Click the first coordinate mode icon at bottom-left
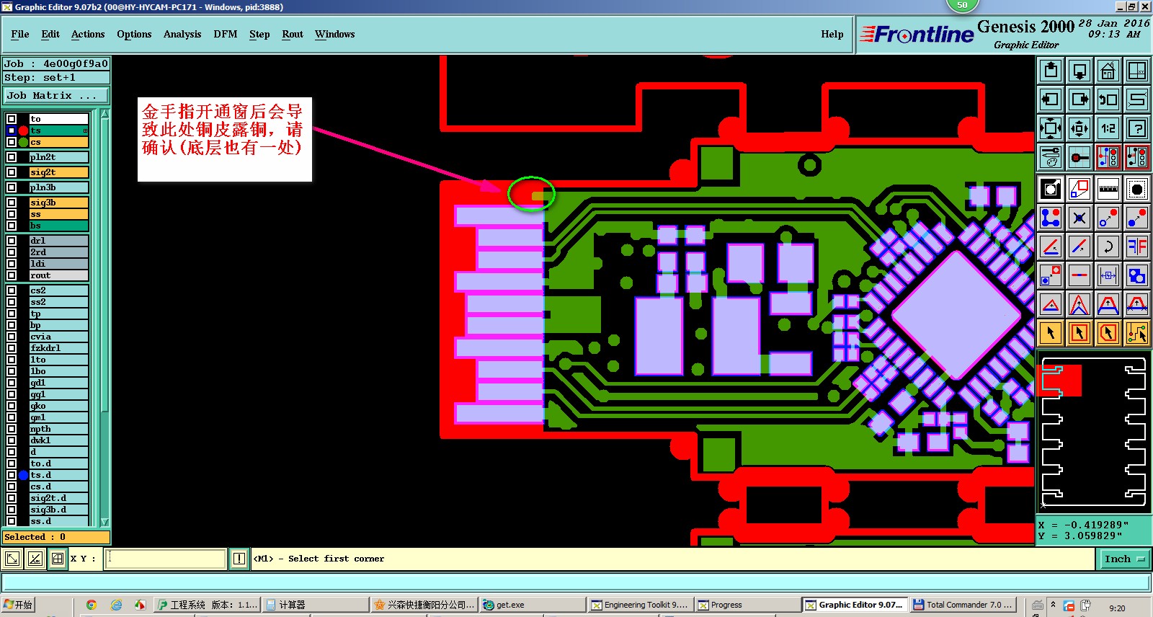 coord(12,559)
